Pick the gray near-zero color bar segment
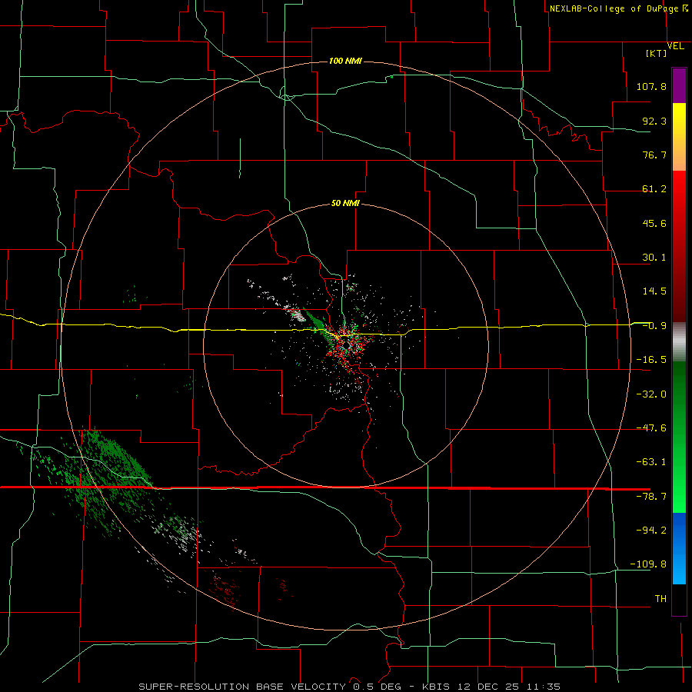The height and width of the screenshot is (692, 692). point(679,342)
